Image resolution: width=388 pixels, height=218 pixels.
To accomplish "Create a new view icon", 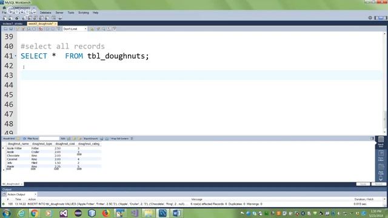I will click(35, 18).
